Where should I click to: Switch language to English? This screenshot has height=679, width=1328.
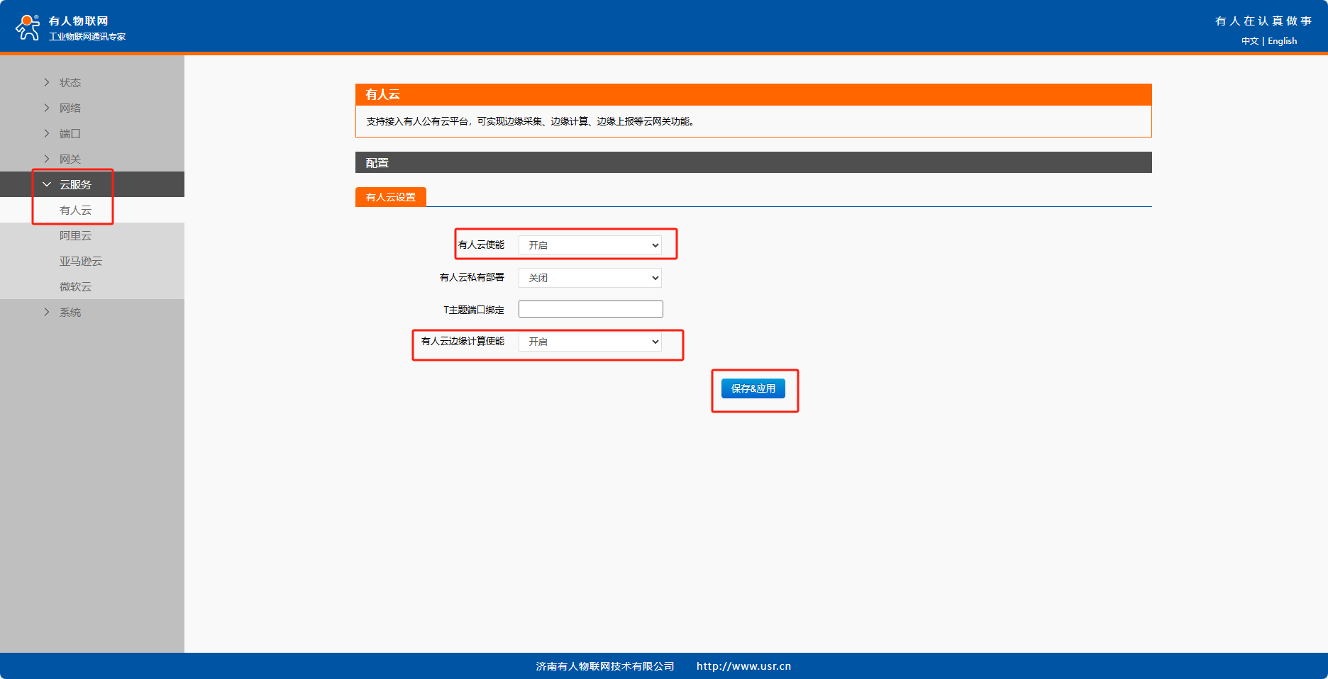coord(1283,41)
